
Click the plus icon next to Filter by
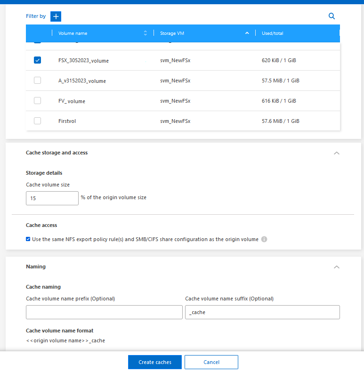pyautogui.click(x=56, y=16)
